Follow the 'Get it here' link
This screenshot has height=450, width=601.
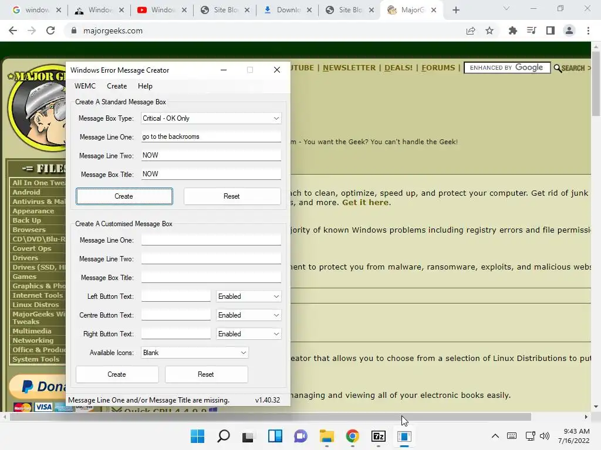point(365,202)
